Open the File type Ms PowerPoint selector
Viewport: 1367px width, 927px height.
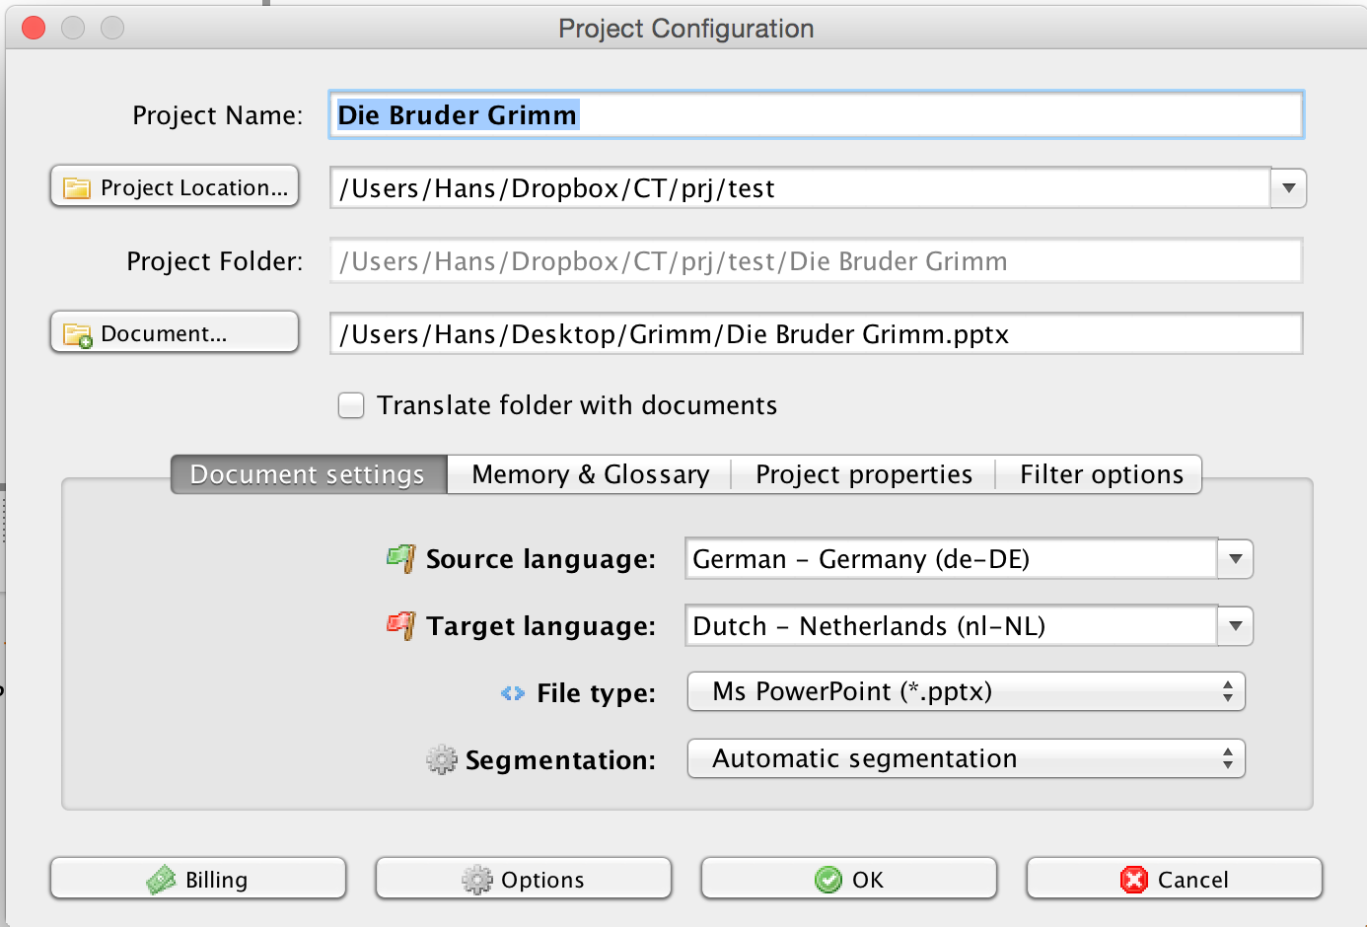click(x=966, y=691)
